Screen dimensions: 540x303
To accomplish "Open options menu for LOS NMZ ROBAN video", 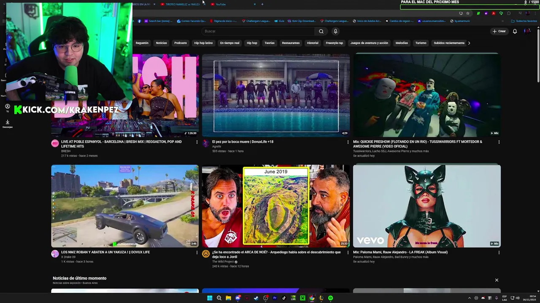I will point(197,252).
